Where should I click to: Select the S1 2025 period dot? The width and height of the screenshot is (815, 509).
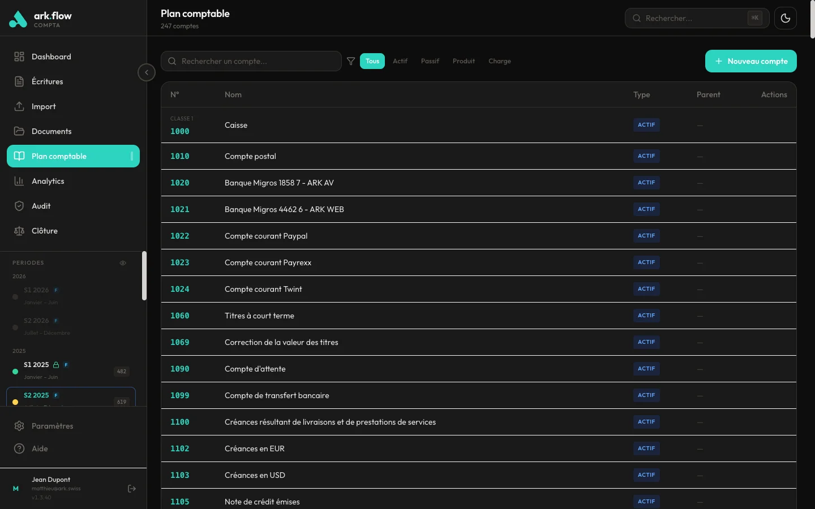coord(15,372)
